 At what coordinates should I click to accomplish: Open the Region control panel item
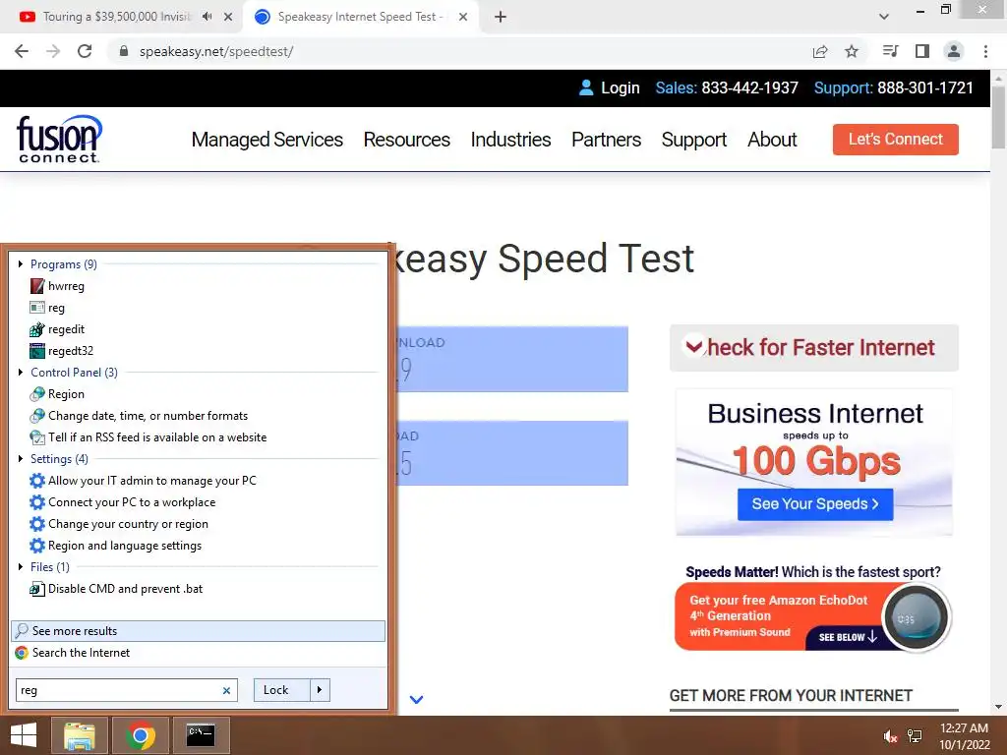click(x=57, y=394)
